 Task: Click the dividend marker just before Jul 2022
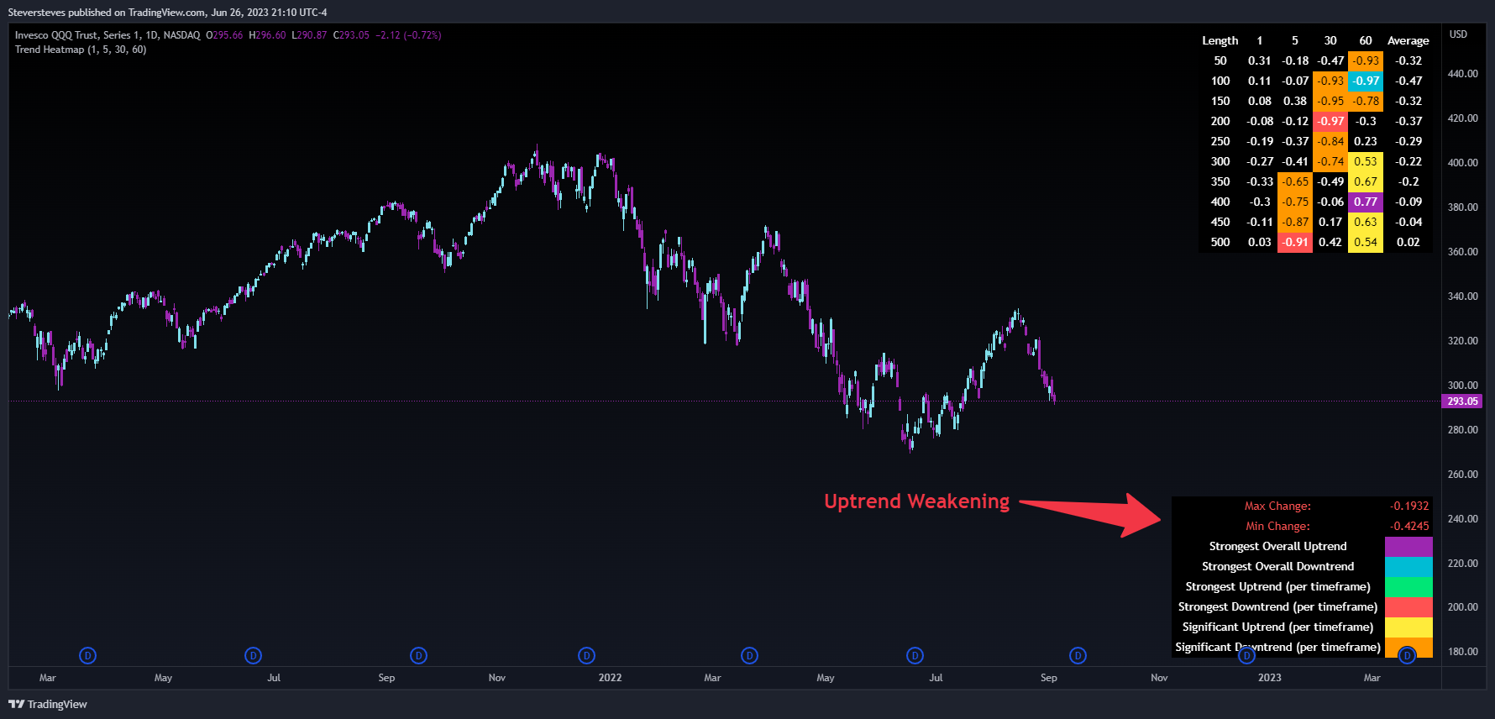click(x=915, y=655)
